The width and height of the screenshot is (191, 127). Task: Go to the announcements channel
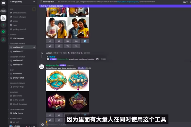point(20,13)
